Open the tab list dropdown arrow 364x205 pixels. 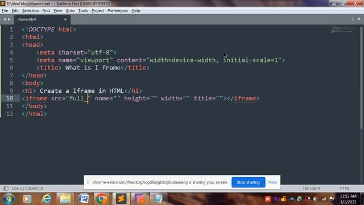click(x=359, y=19)
